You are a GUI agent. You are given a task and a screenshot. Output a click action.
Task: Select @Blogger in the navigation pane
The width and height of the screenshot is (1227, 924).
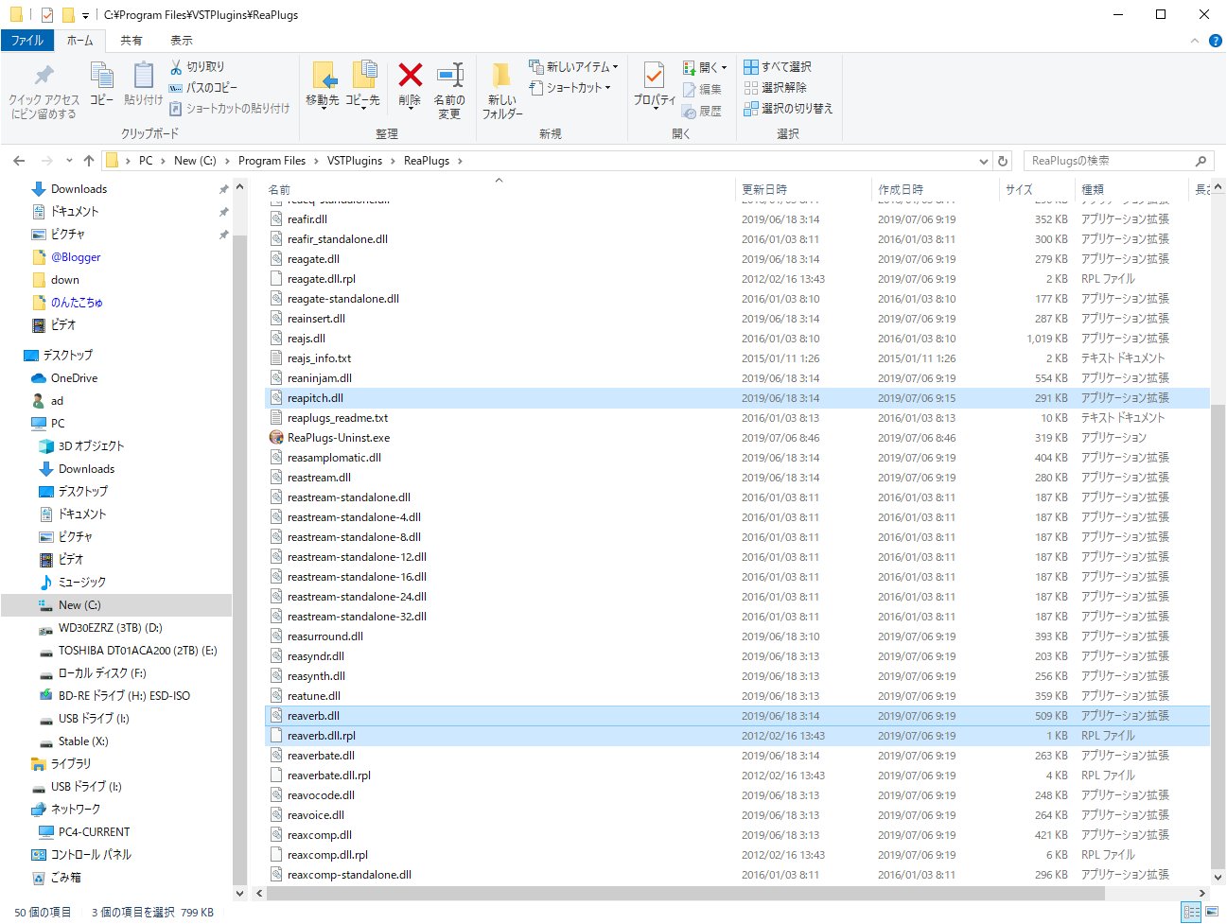[x=76, y=257]
